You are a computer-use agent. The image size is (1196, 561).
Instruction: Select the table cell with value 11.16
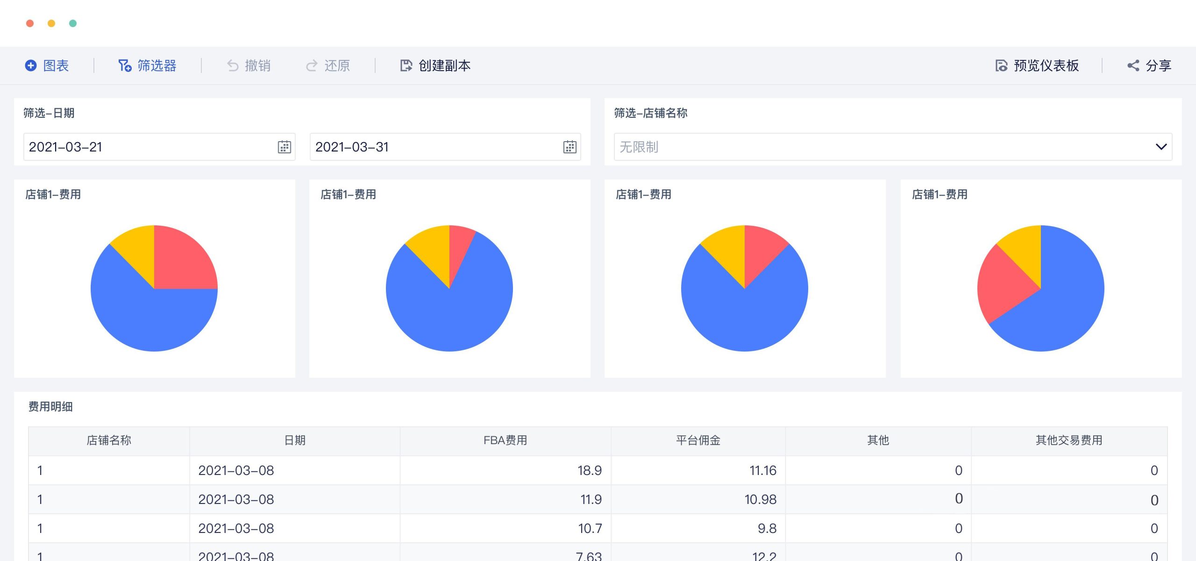[x=762, y=470]
